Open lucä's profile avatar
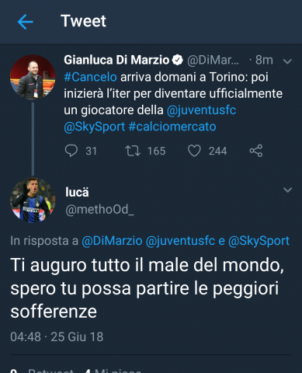This screenshot has width=302, height=373. [33, 200]
